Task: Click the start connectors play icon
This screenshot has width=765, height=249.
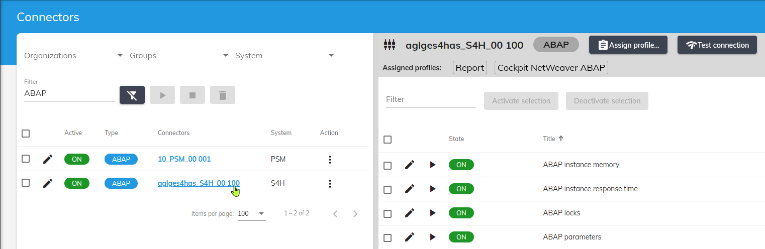Action: (x=162, y=95)
